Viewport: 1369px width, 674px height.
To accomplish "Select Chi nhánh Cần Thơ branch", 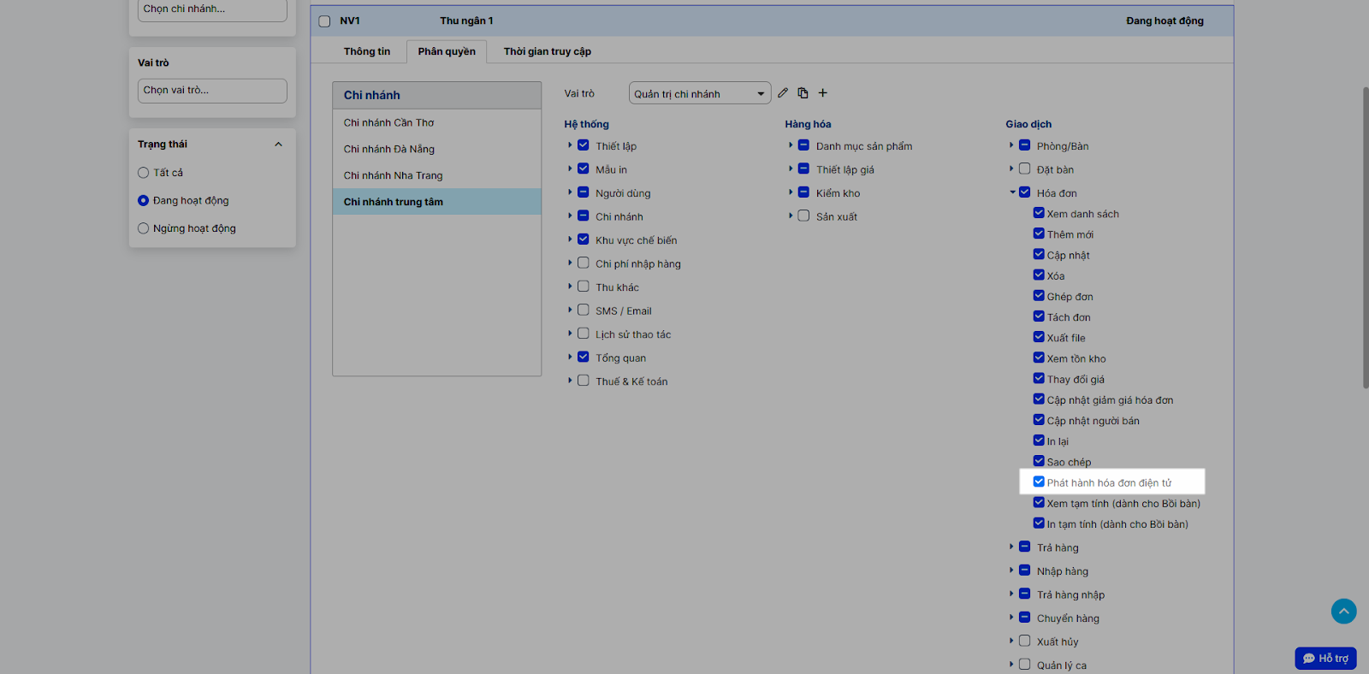I will [389, 122].
